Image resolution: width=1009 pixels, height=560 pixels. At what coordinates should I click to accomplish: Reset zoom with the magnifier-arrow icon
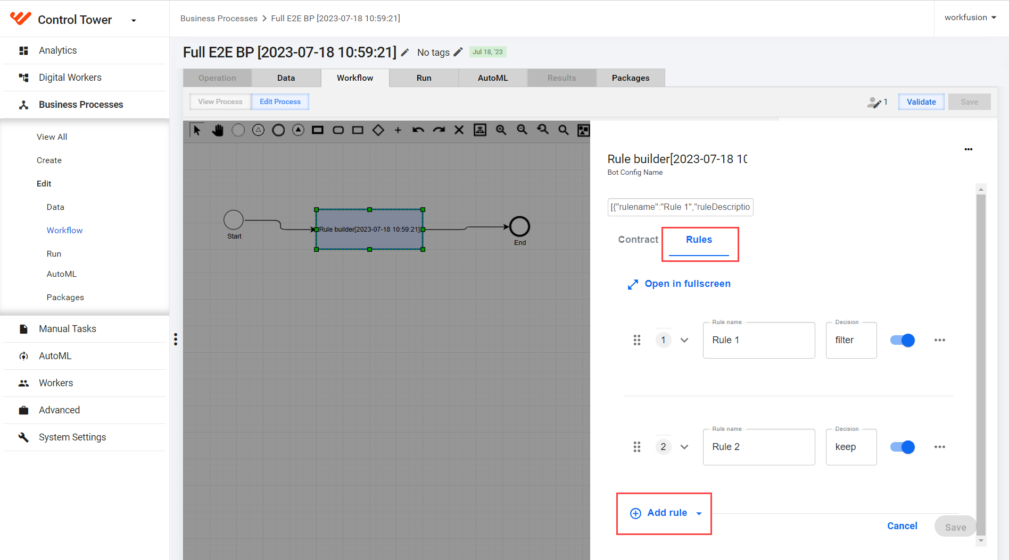click(543, 130)
